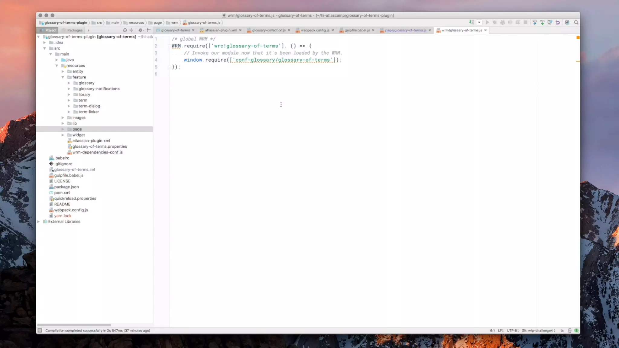Click the Project panel horizontal scrollbar

pyautogui.click(x=74, y=325)
